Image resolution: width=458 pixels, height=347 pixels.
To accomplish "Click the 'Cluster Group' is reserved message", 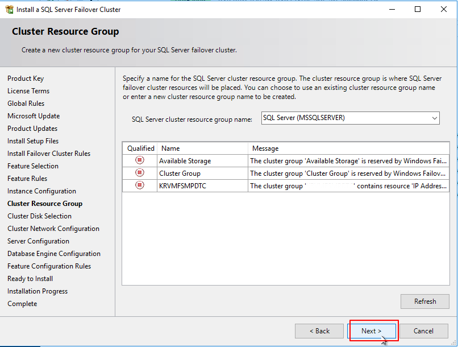I will coord(348,173).
